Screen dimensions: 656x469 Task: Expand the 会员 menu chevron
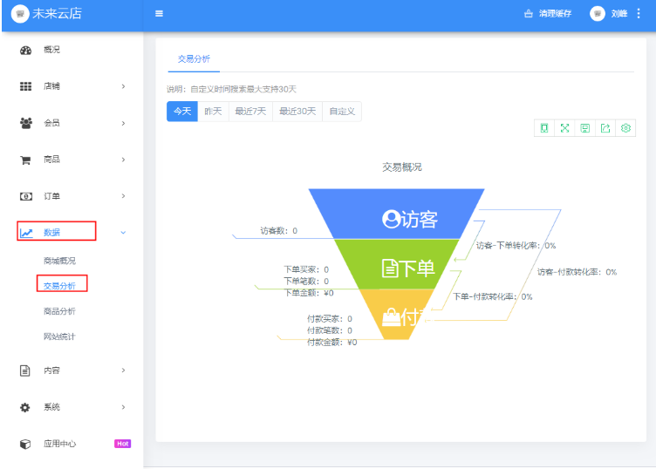(x=123, y=123)
